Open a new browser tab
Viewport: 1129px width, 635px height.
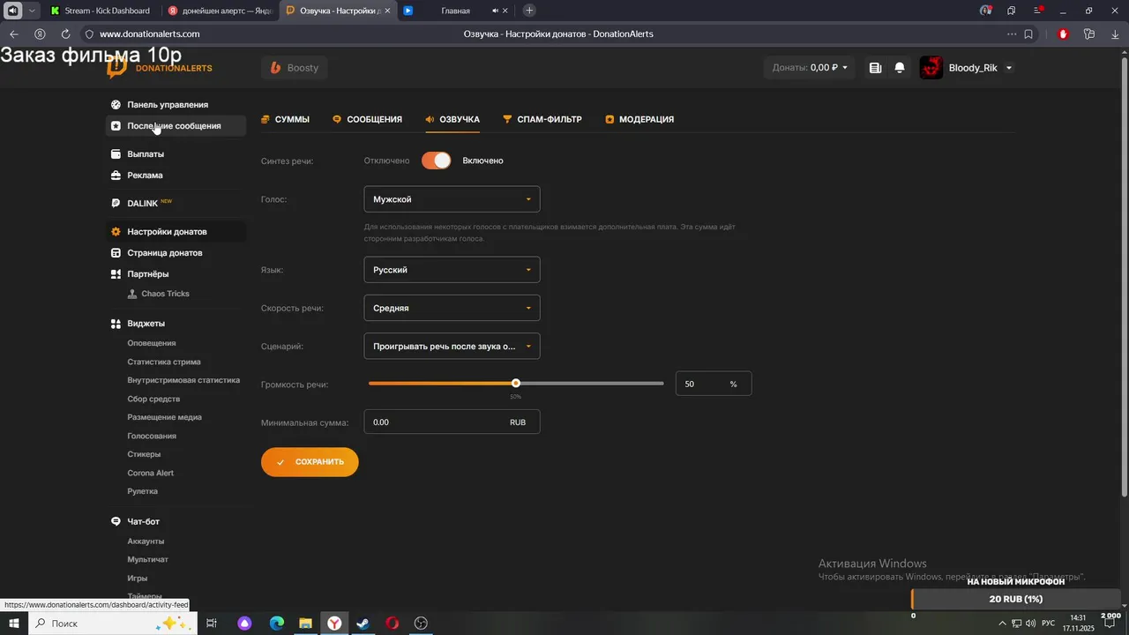pyautogui.click(x=529, y=11)
